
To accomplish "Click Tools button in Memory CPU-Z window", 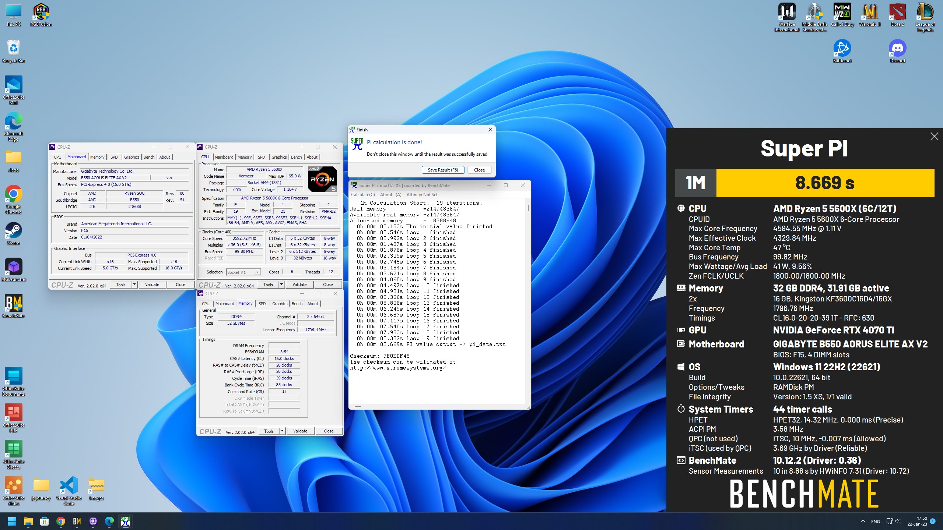I will pos(269,431).
